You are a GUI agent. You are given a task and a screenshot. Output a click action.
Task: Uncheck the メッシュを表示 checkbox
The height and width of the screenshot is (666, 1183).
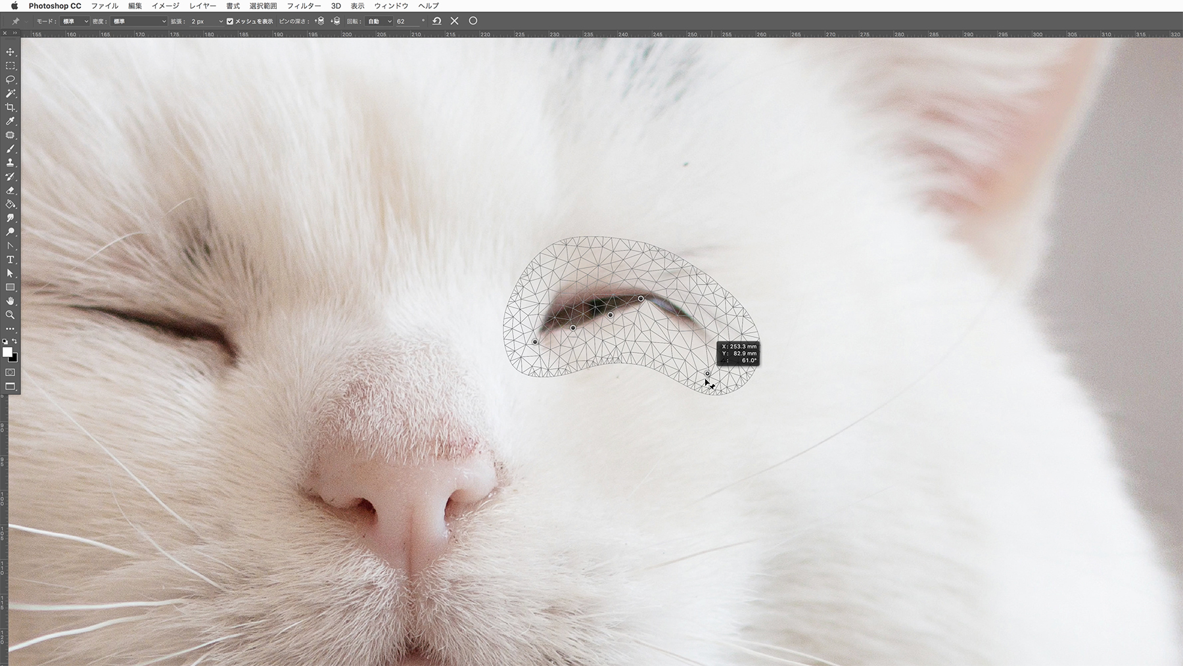[230, 21]
